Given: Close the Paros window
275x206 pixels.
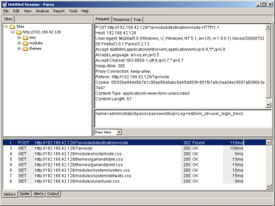Looking at the screenshot, I should coord(270,4).
